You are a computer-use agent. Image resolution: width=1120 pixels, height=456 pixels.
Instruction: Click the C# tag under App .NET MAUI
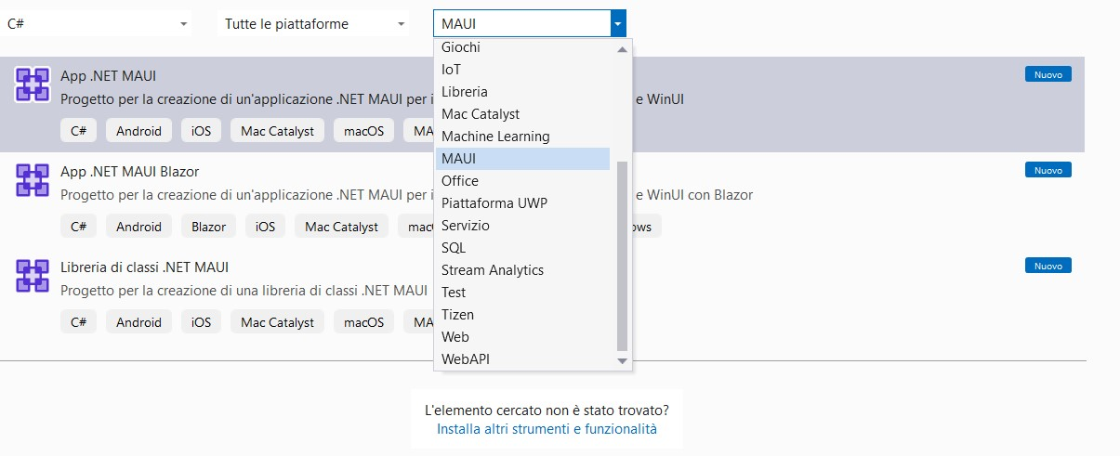pyautogui.click(x=79, y=131)
